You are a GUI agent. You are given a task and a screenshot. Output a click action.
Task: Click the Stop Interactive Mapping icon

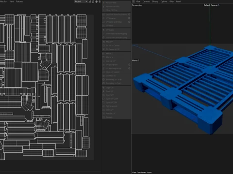point(104,37)
